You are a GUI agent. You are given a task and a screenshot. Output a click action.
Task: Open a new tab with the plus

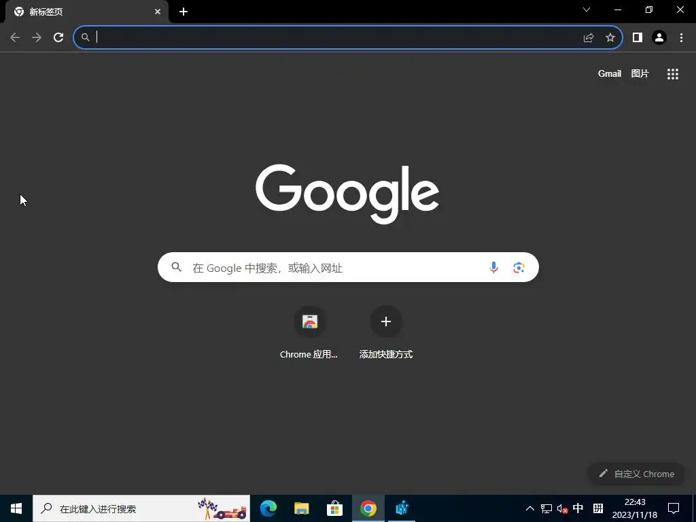pos(184,12)
